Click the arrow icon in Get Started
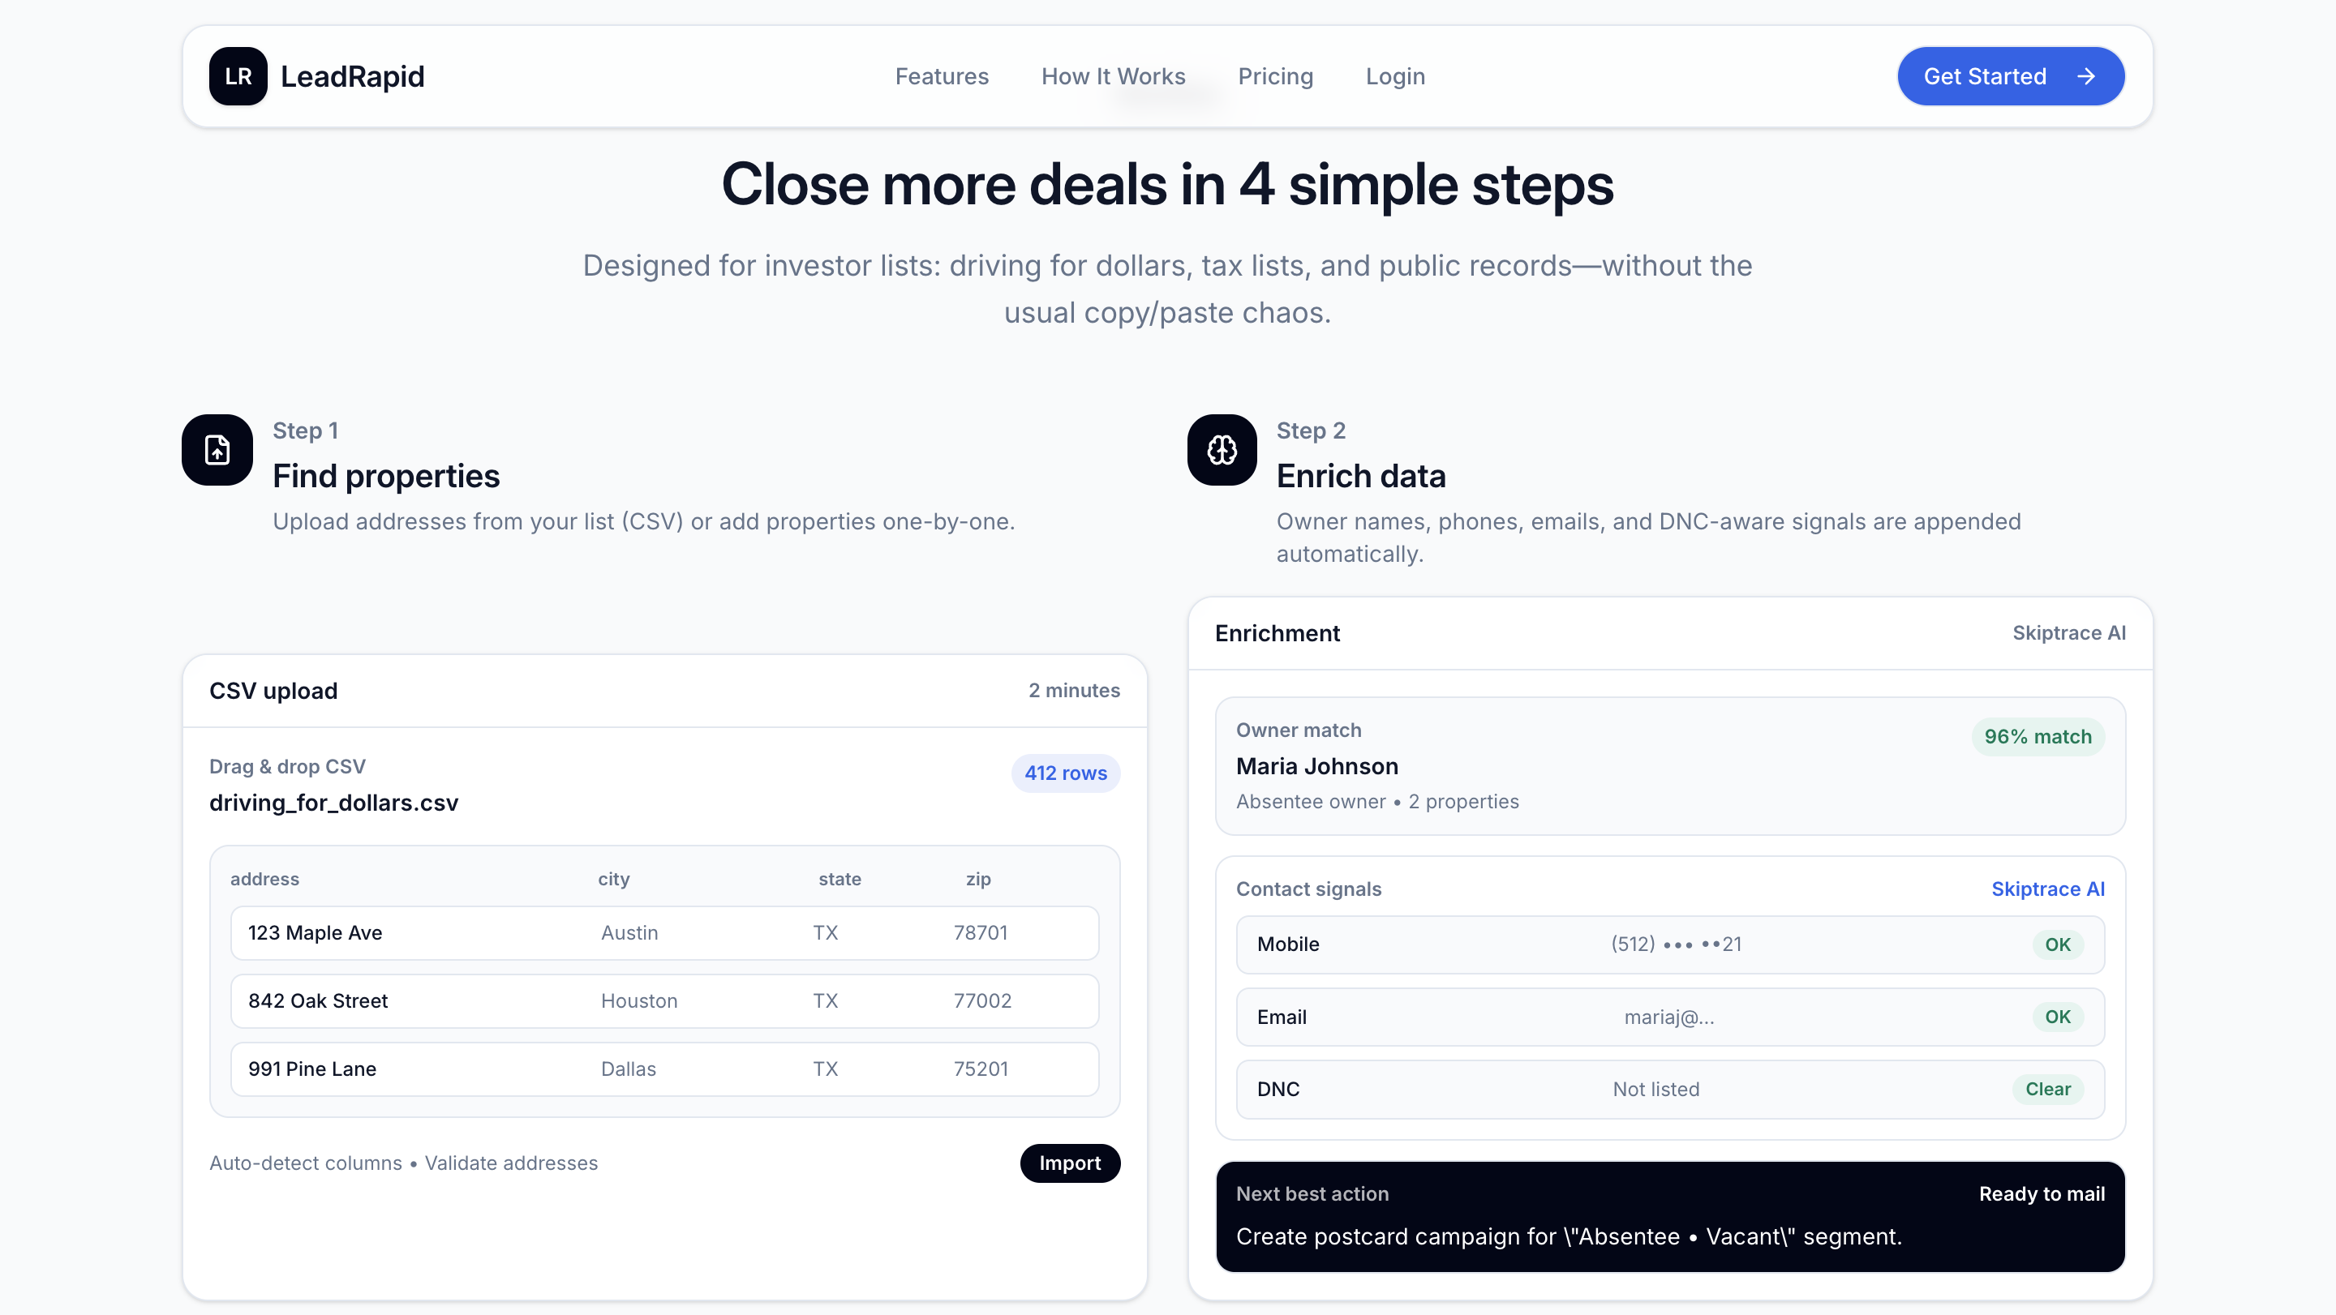The width and height of the screenshot is (2336, 1315). coord(2085,76)
